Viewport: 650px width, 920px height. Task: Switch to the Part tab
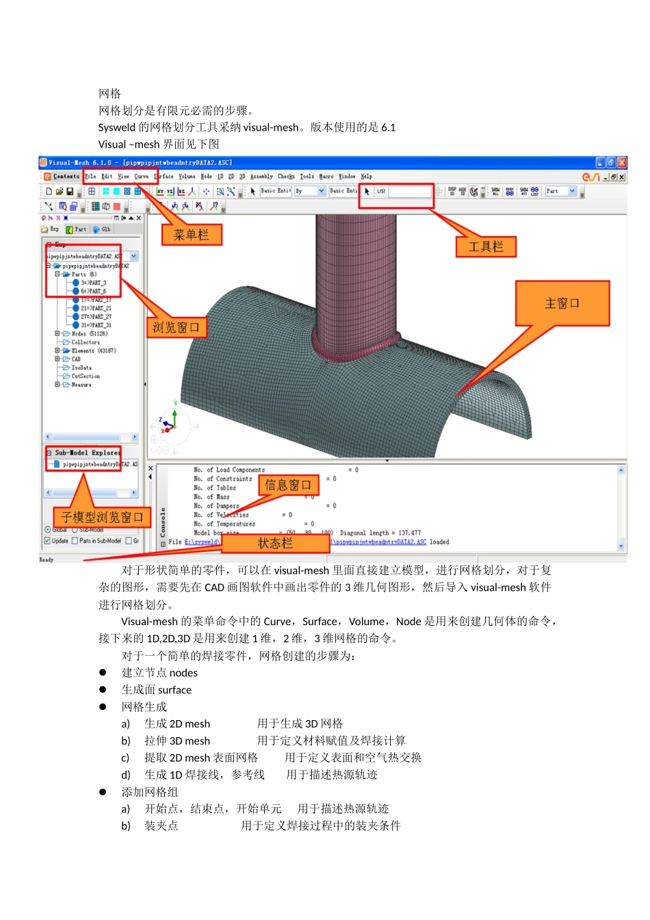[x=76, y=229]
